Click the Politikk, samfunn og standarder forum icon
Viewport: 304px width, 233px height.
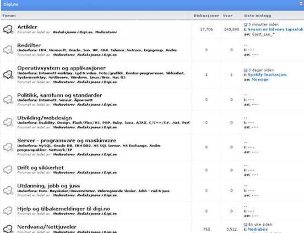coord(8,100)
